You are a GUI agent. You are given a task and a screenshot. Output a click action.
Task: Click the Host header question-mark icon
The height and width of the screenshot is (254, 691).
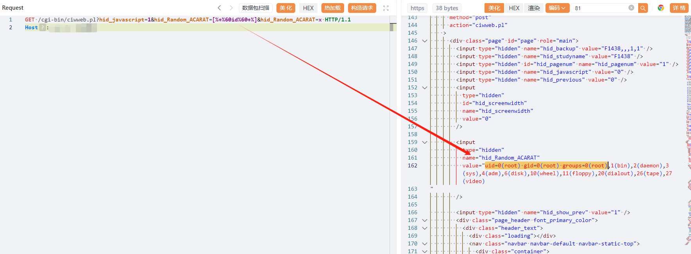[x=43, y=27]
